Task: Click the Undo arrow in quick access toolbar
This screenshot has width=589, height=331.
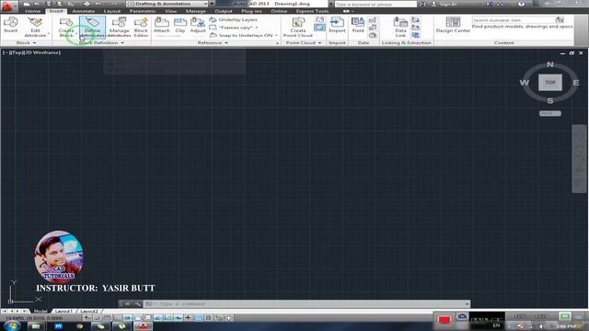Action: pyautogui.click(x=98, y=4)
